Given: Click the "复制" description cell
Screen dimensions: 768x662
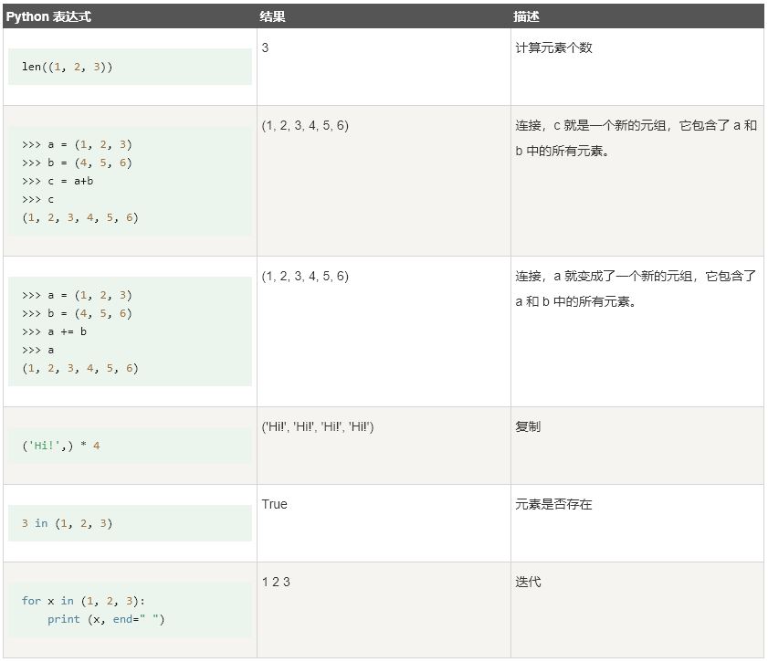Looking at the screenshot, I should [x=528, y=426].
